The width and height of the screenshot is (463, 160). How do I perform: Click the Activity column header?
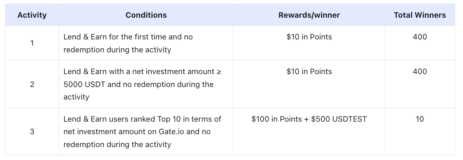point(32,15)
